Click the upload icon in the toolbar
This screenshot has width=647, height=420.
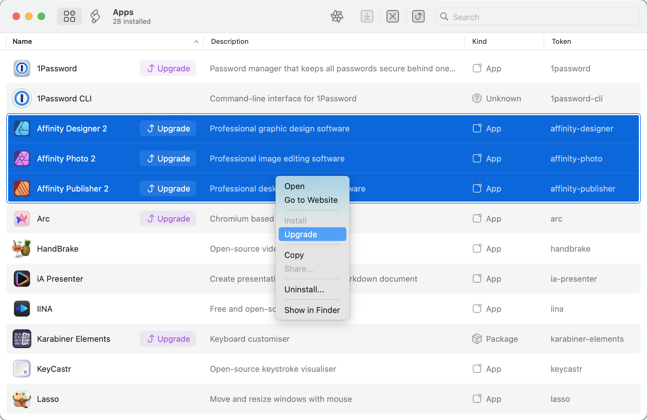[418, 16]
